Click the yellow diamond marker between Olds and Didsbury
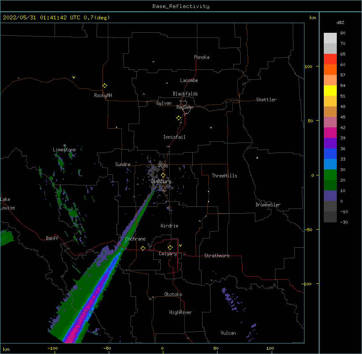The height and width of the screenshot is (354, 362). pos(163,175)
